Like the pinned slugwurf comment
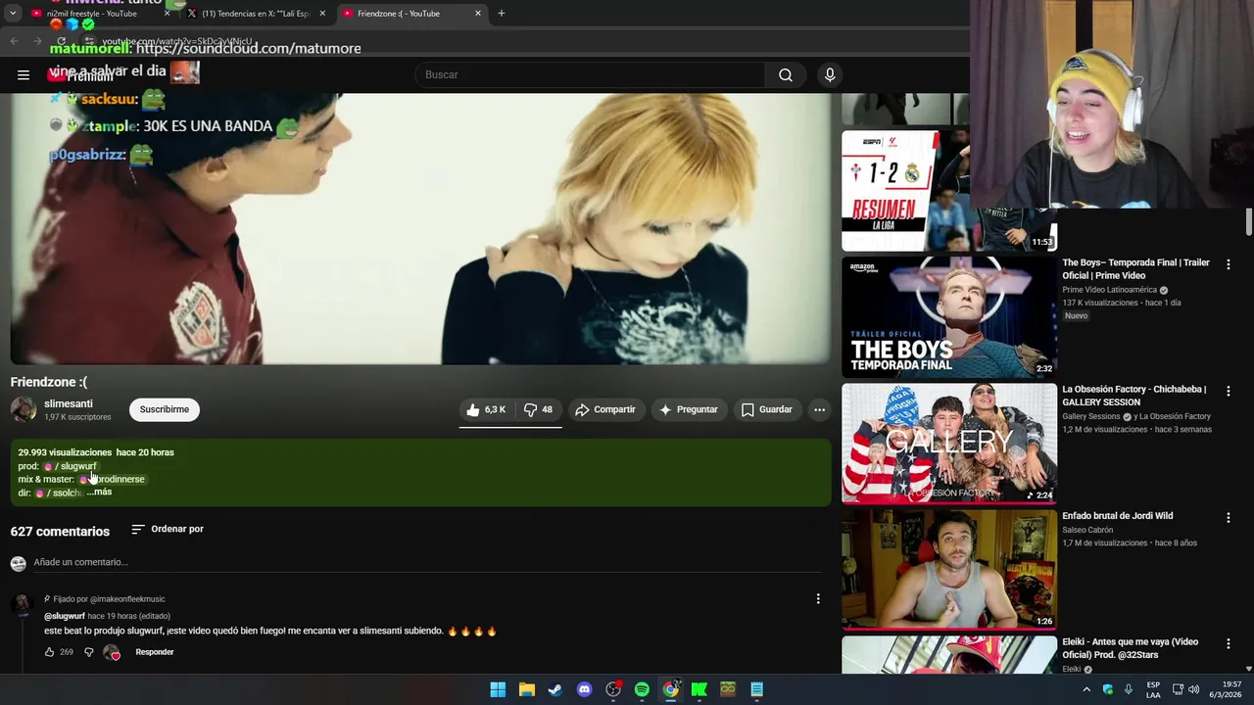Image resolution: width=1254 pixels, height=705 pixels. [49, 652]
